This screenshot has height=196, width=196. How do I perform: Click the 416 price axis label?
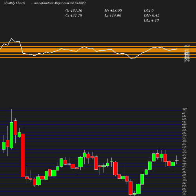[184, 164]
